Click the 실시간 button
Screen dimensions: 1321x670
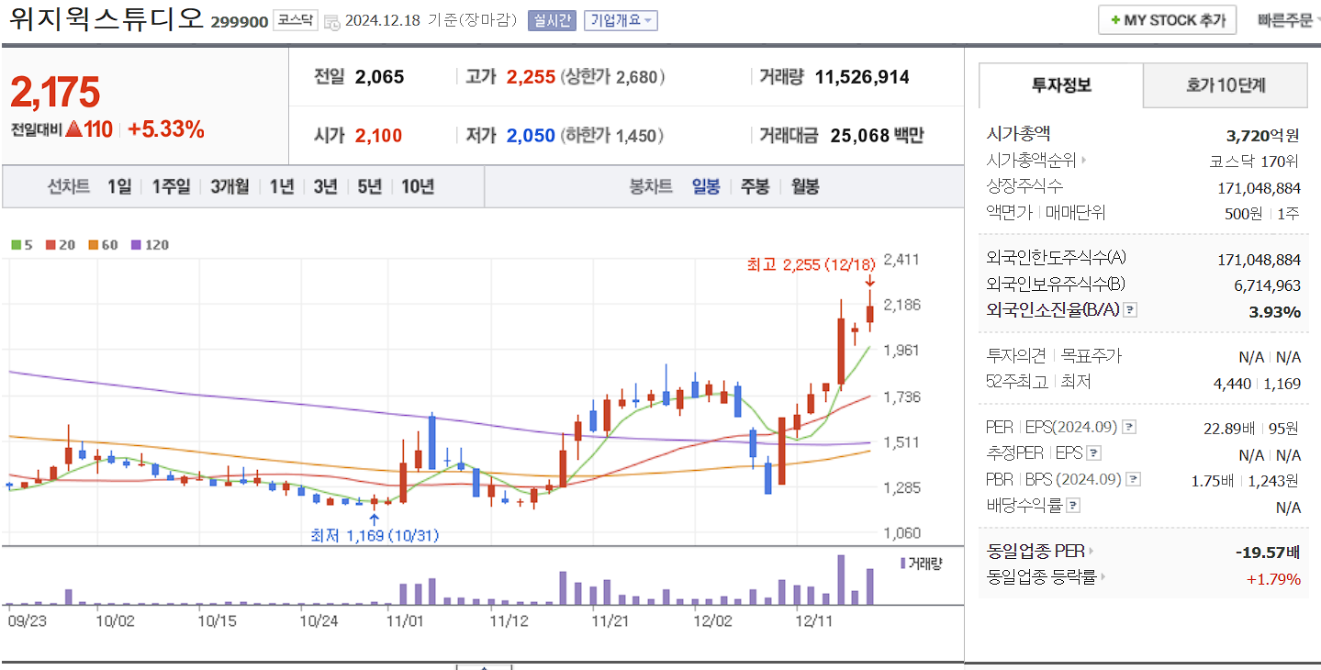click(x=552, y=20)
